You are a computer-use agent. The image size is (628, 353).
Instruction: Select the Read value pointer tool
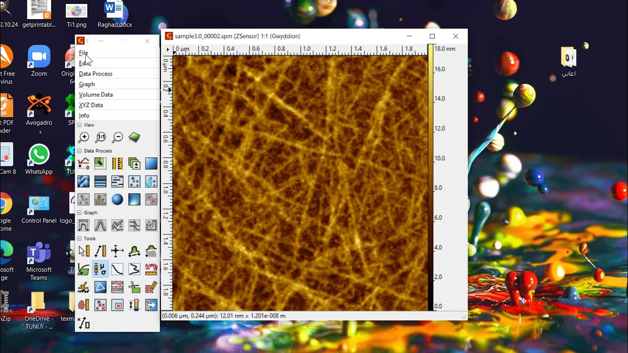tap(84, 251)
